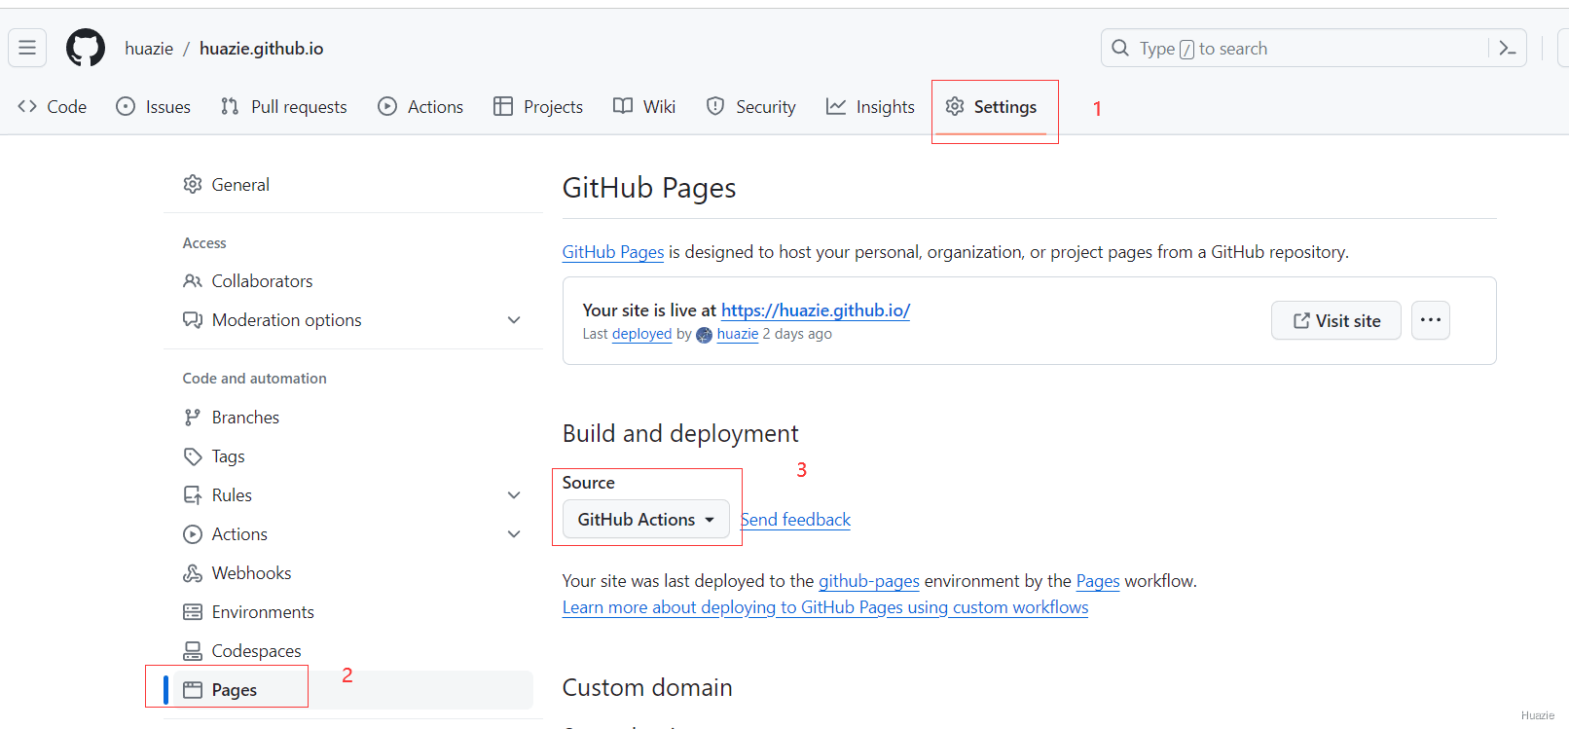Focus the Type to search field
The width and height of the screenshot is (1569, 729).
(1295, 48)
